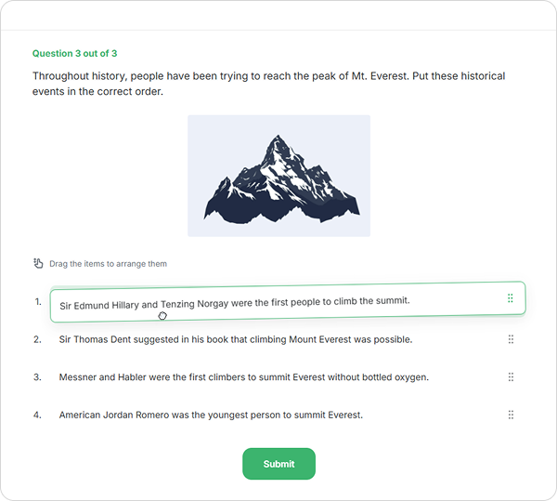Click the "Drag the items to arrange them" hint
557x501 pixels.
pos(108,264)
